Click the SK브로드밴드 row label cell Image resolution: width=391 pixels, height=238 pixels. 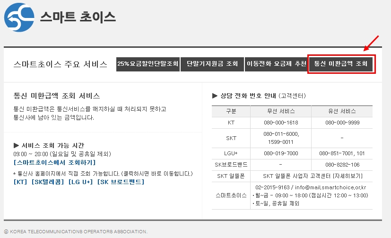point(231,165)
